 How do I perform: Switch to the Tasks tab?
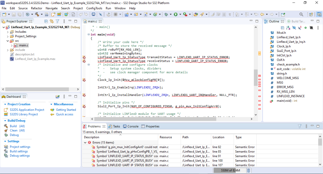tap(114, 126)
